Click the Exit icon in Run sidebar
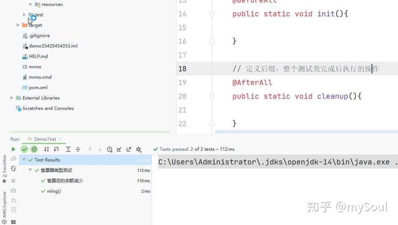The height and width of the screenshot is (225, 398). [x=14, y=210]
